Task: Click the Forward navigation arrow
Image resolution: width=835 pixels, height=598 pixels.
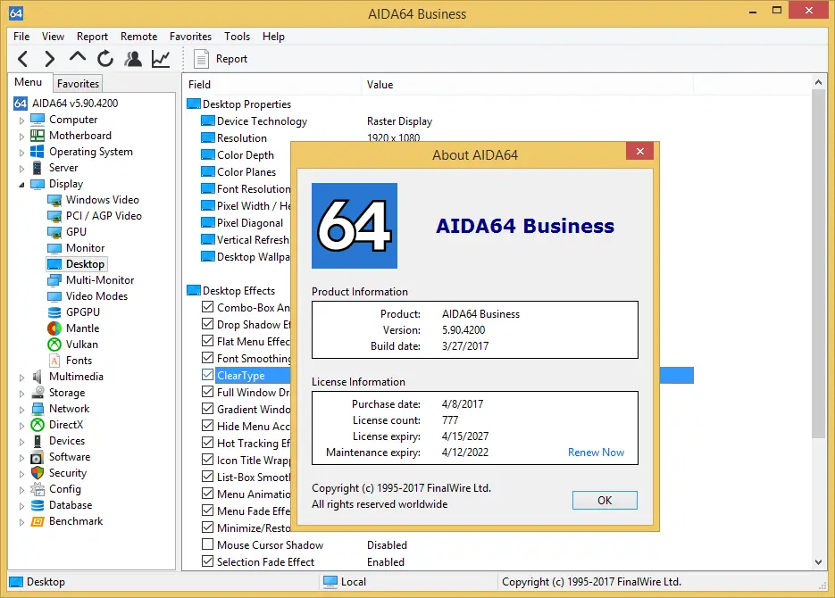Action: click(x=49, y=59)
